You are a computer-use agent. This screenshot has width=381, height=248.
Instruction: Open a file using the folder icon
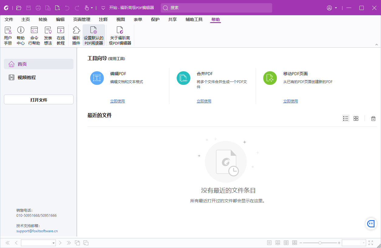(x=19, y=8)
